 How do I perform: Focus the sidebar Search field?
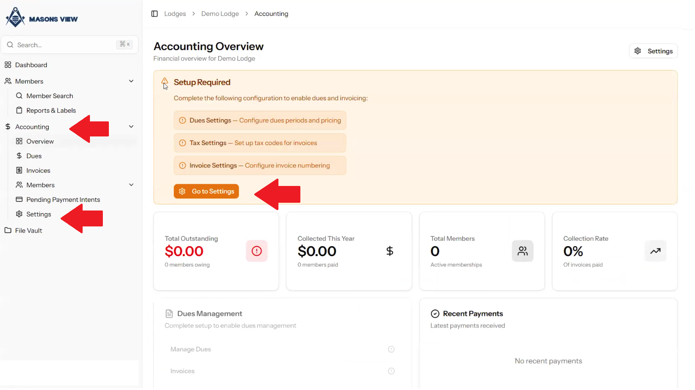[x=65, y=45]
